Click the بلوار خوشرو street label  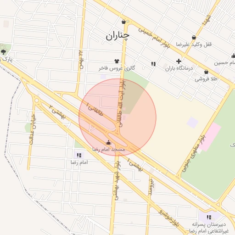(169, 218)
